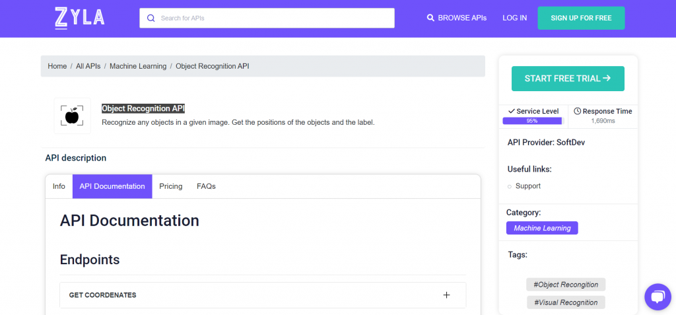Click the ZYLA logo
This screenshot has width=676, height=315.
pyautogui.click(x=80, y=18)
